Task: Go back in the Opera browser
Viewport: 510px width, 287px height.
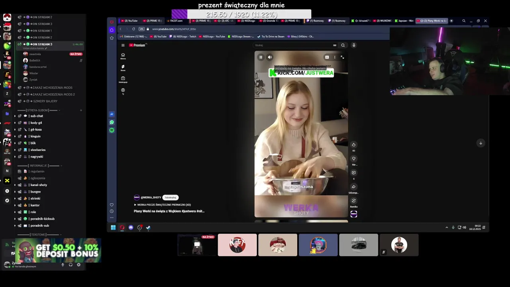Action: click(x=120, y=29)
